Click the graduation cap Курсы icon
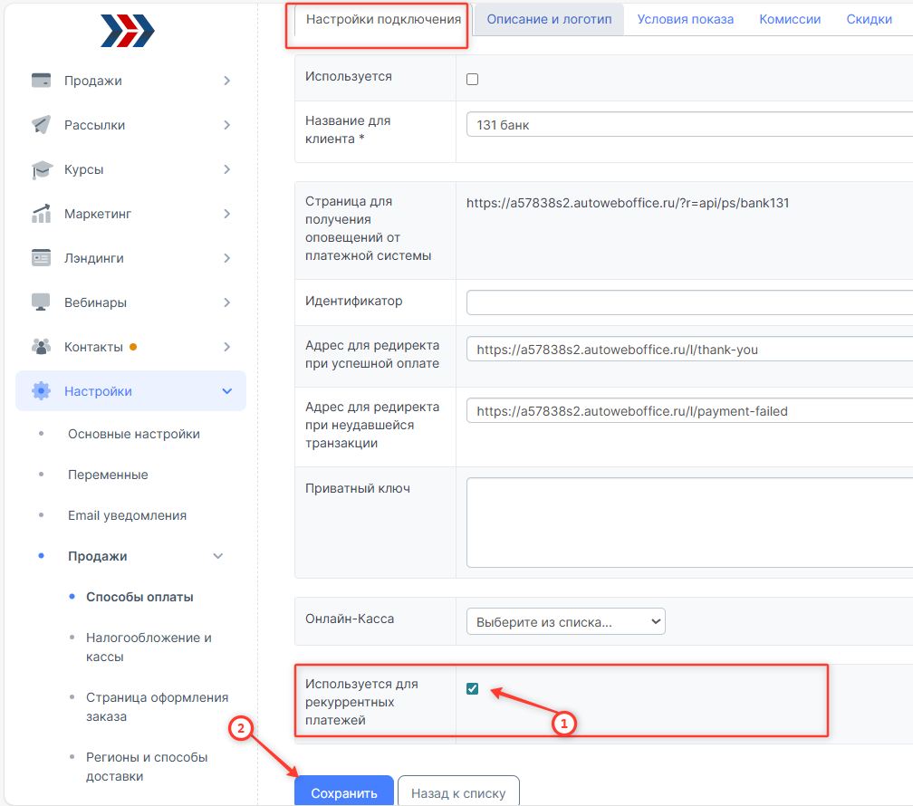This screenshot has width=913, height=806. click(41, 169)
